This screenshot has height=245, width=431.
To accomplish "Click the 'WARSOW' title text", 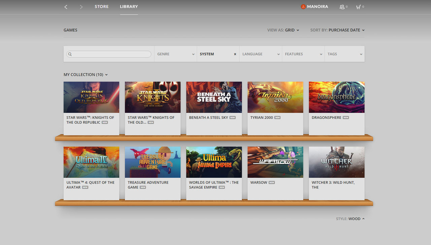I will pyautogui.click(x=259, y=182).
